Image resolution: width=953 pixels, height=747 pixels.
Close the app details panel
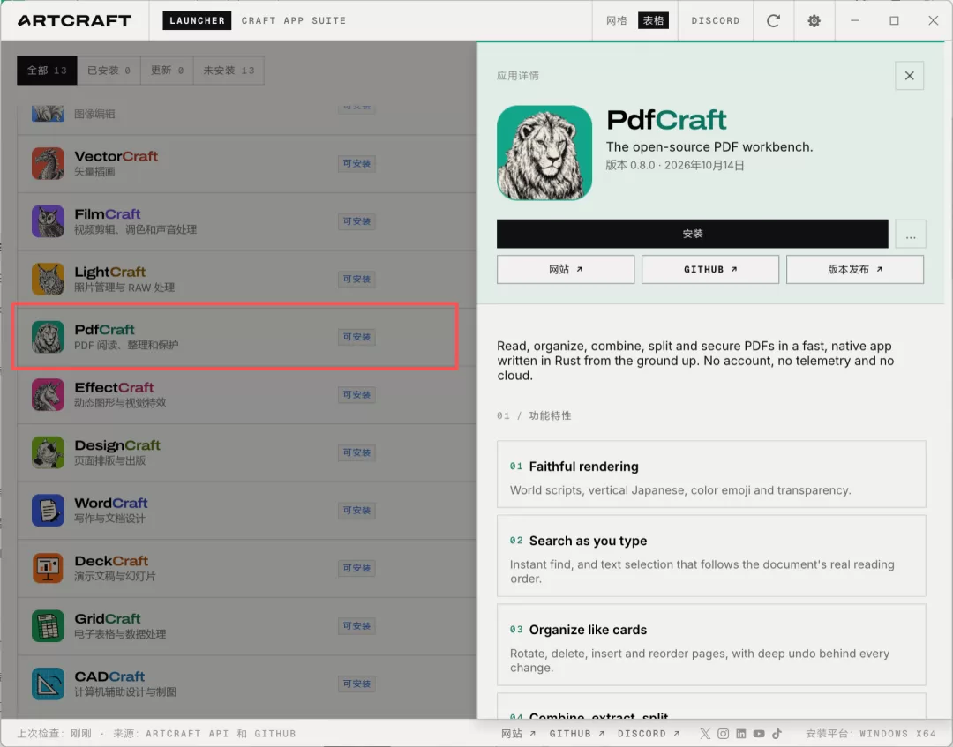(x=909, y=75)
